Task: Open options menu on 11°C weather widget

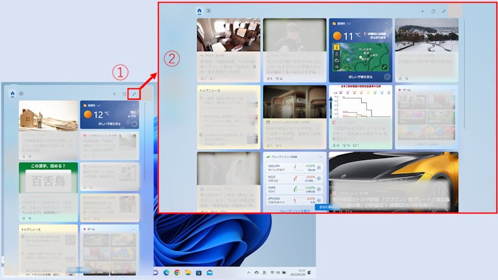Action: (x=386, y=23)
